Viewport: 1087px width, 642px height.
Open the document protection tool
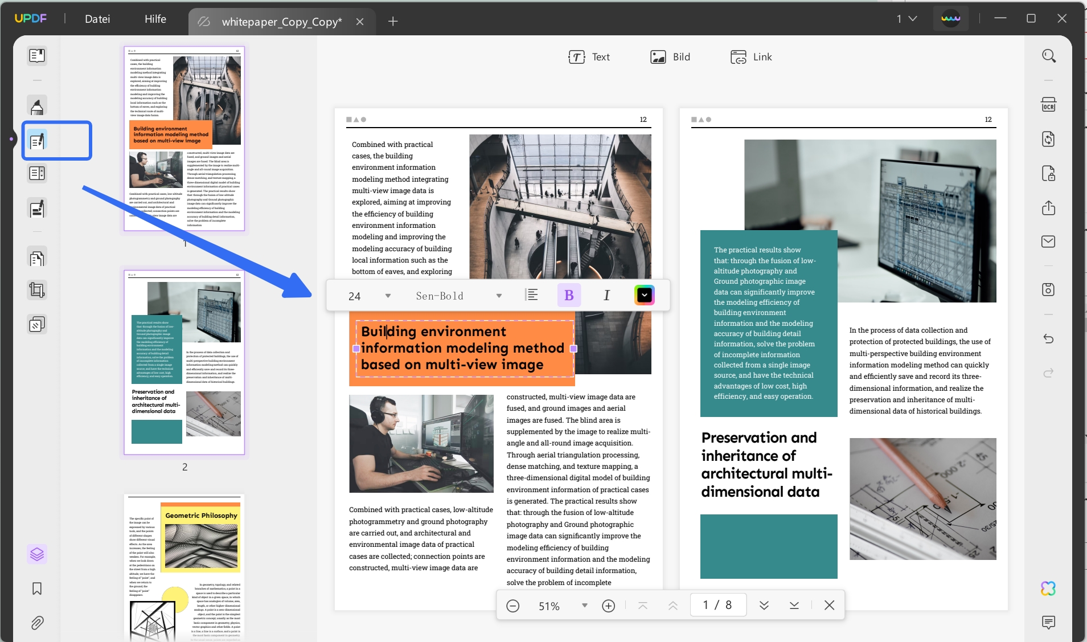pyautogui.click(x=1048, y=174)
